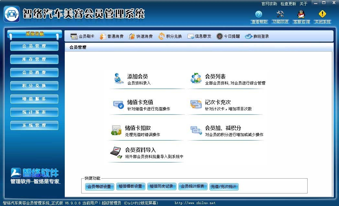Open 短信模板设置 shortcut
The height and width of the screenshot is (206, 339).
[130, 186]
